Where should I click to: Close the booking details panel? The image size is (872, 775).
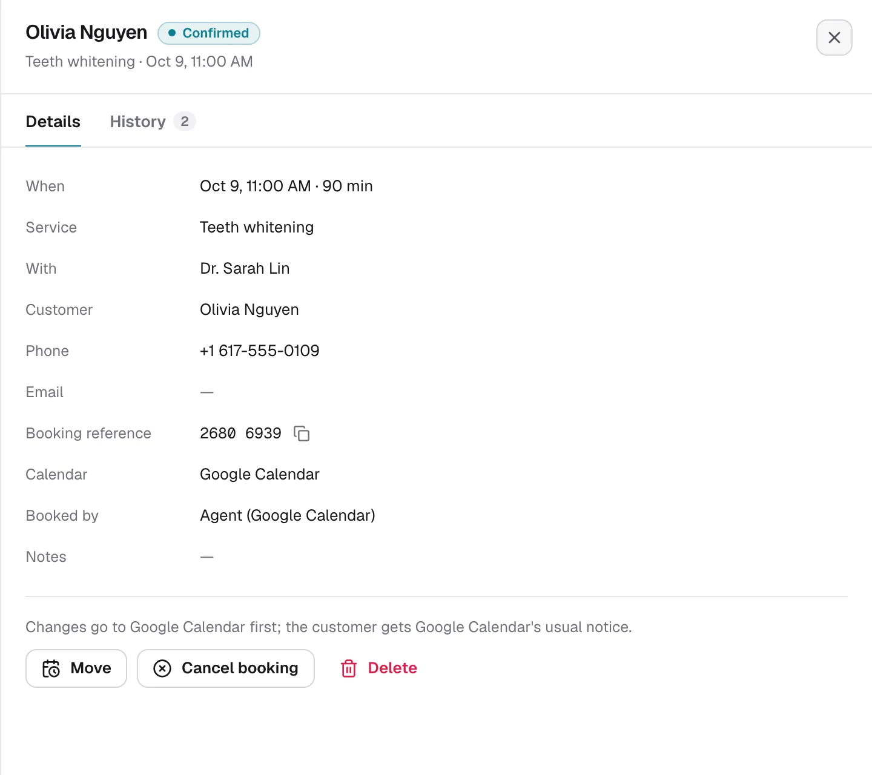tap(834, 38)
